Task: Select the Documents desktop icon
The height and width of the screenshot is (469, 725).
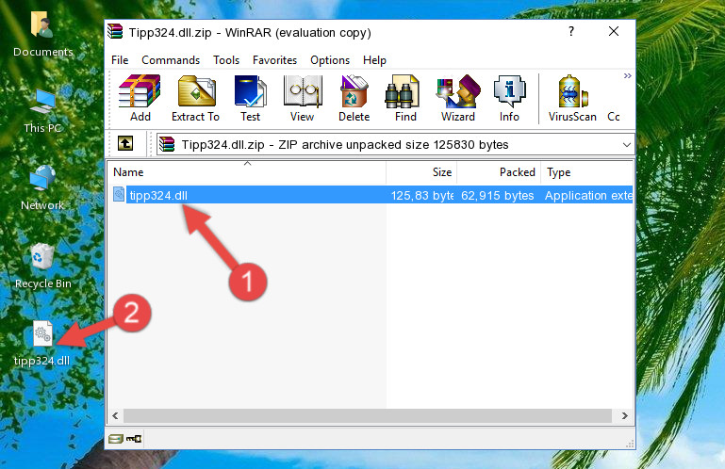Action: (x=42, y=33)
